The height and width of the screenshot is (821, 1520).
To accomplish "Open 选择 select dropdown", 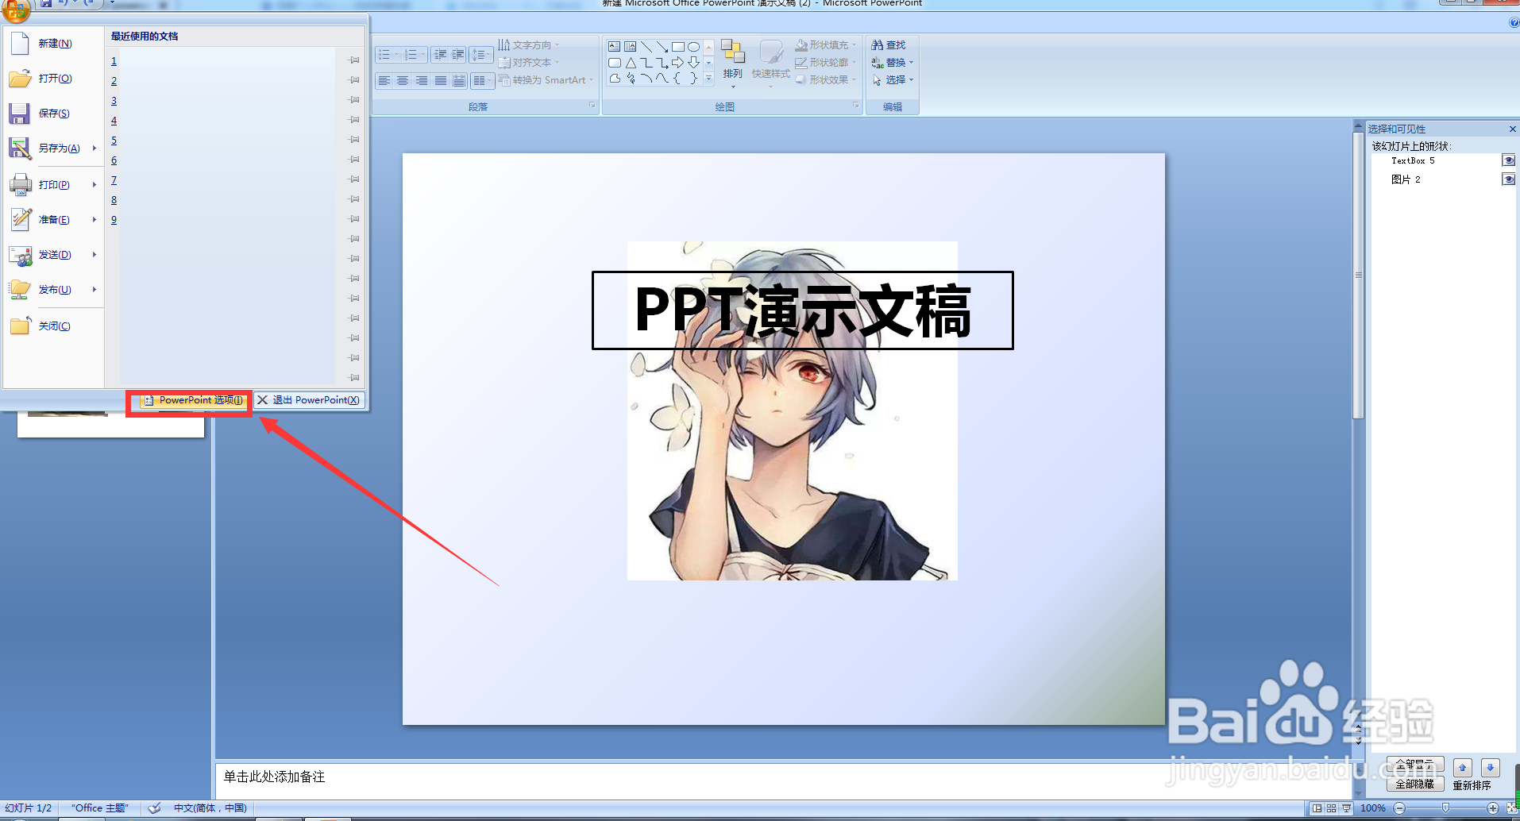I will click(x=893, y=80).
